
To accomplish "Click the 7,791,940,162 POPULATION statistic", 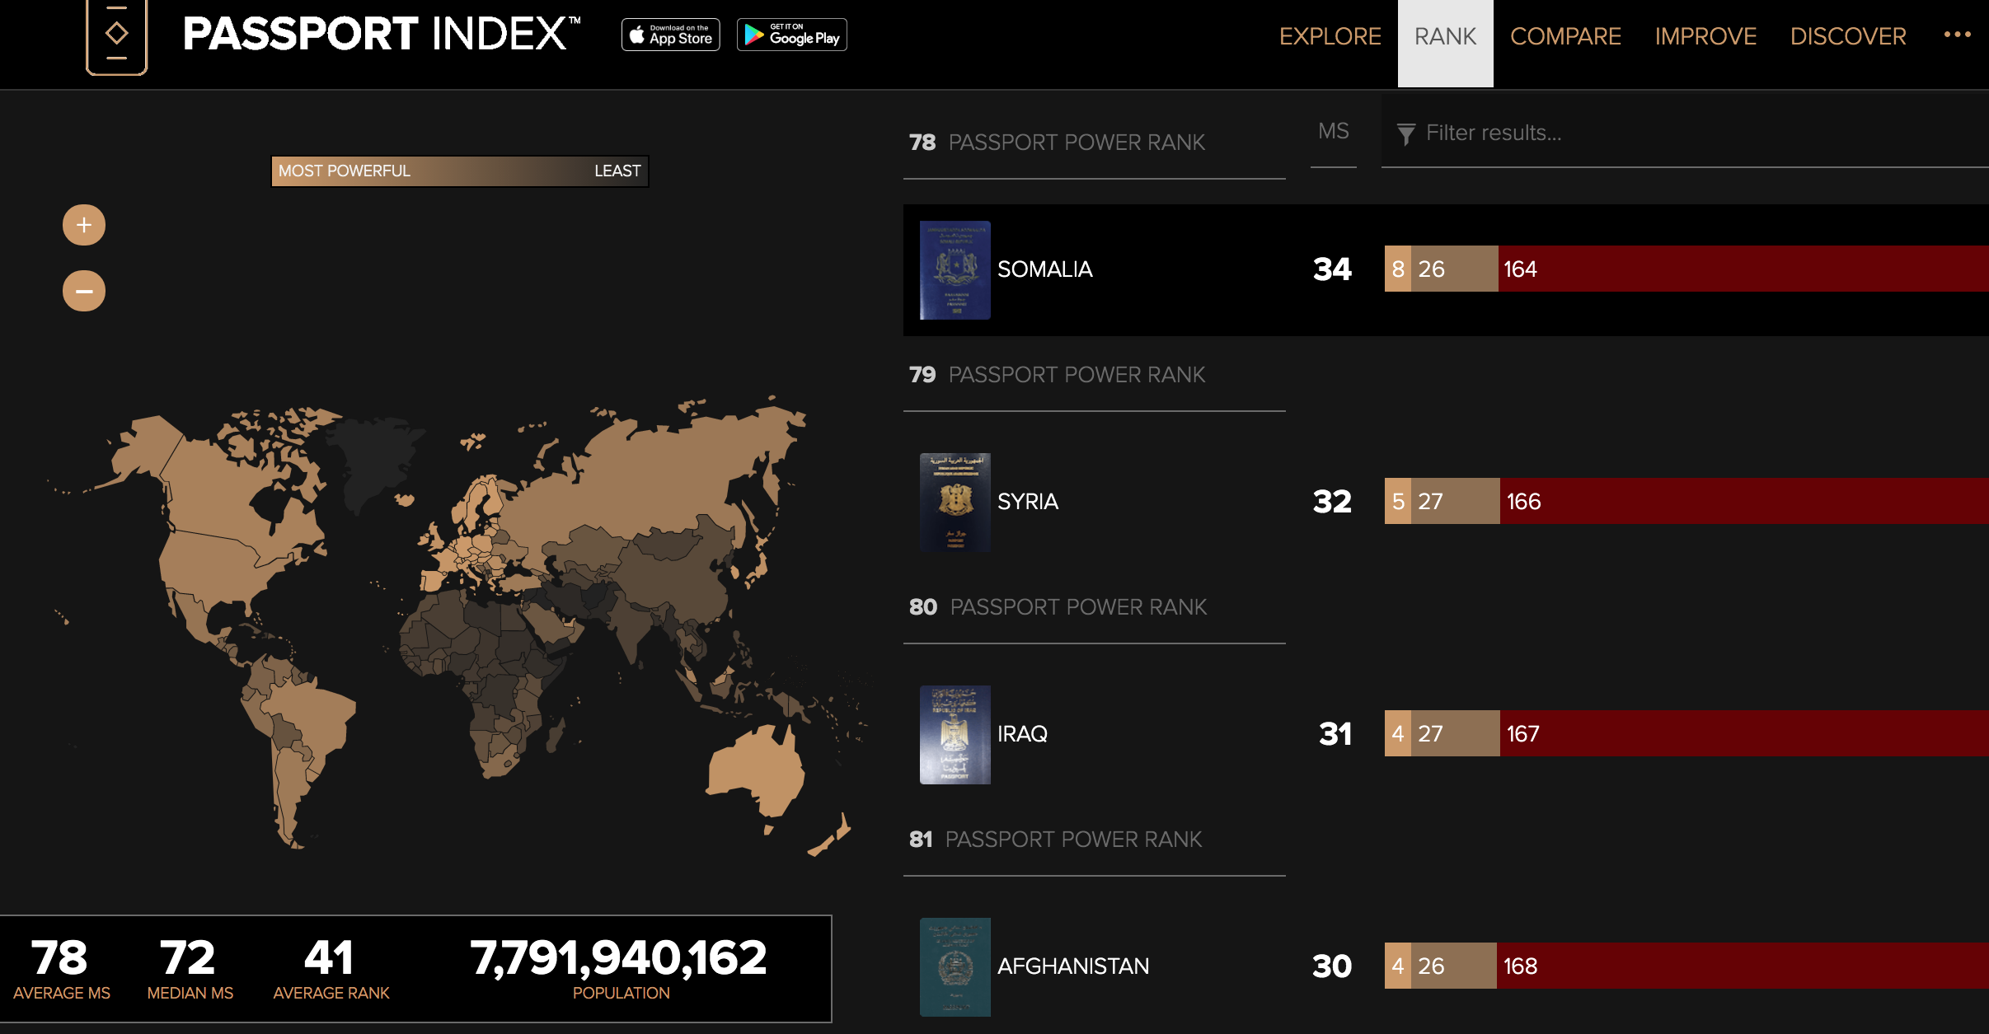I will tap(619, 969).
